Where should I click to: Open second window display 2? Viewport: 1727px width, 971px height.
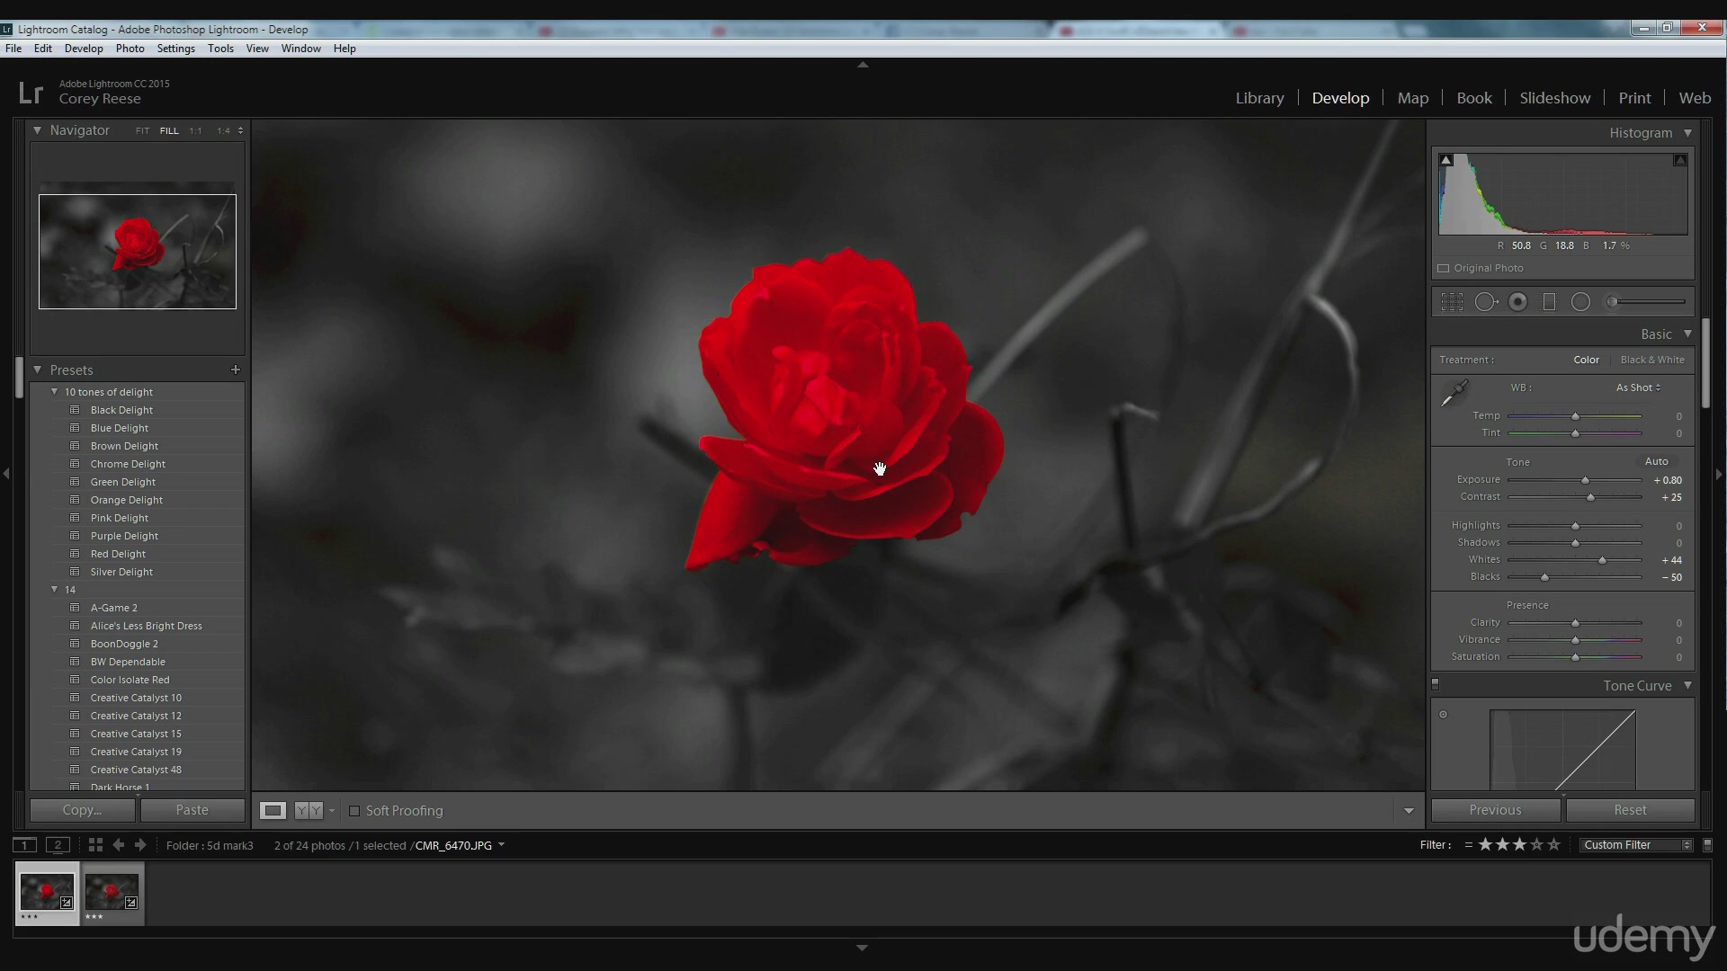[58, 845]
